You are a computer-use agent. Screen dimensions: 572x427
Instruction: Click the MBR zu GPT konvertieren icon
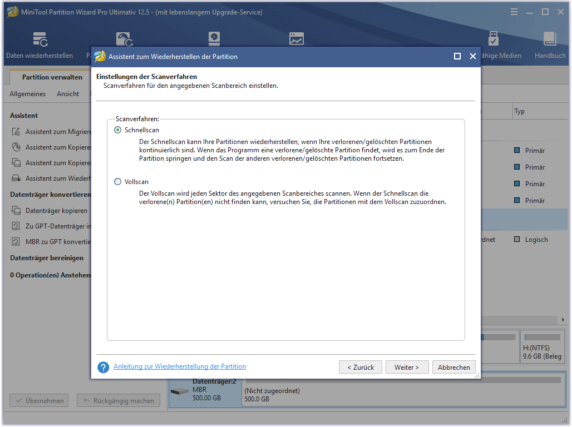click(16, 241)
